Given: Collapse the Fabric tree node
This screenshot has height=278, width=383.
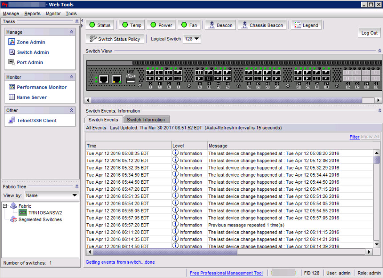Looking at the screenshot, I should [x=5, y=206].
